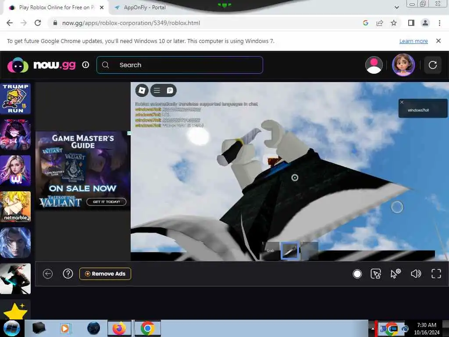The width and height of the screenshot is (449, 337).
Task: Open the girl avatar profile picture
Action: [403, 65]
